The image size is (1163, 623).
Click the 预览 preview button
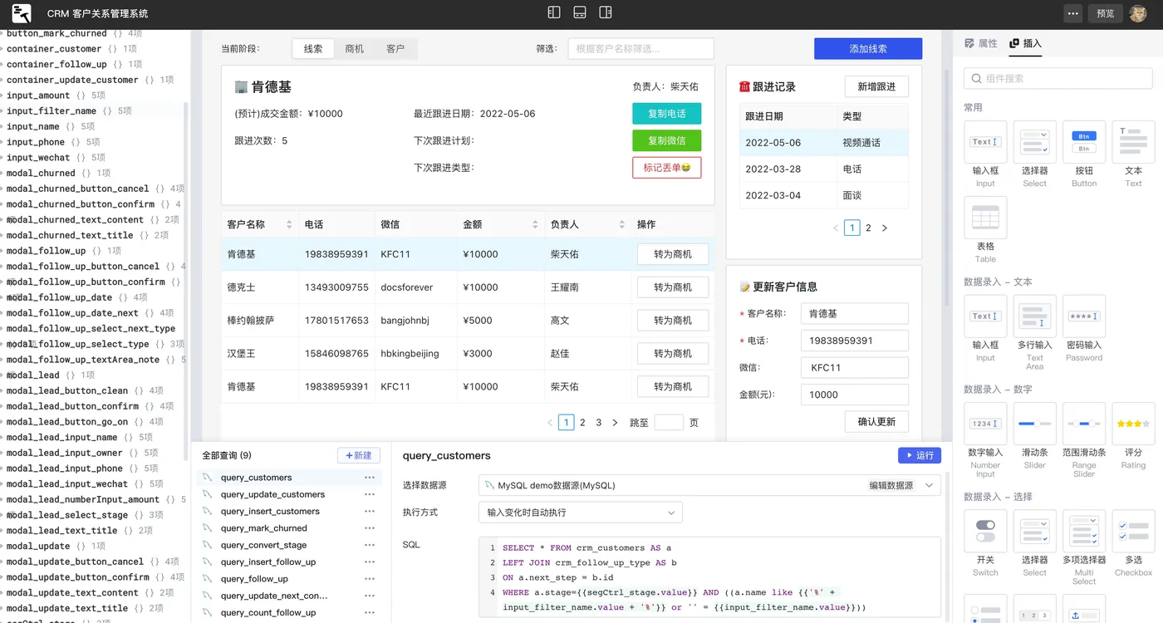click(1106, 13)
